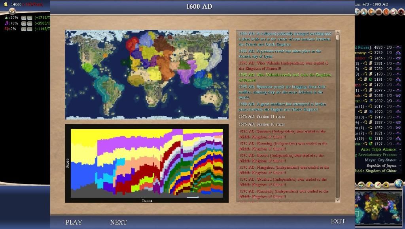The width and height of the screenshot is (405, 229).
Task: Click attitude icon in the 3259 Germany row
Action: pyautogui.click(x=398, y=53)
